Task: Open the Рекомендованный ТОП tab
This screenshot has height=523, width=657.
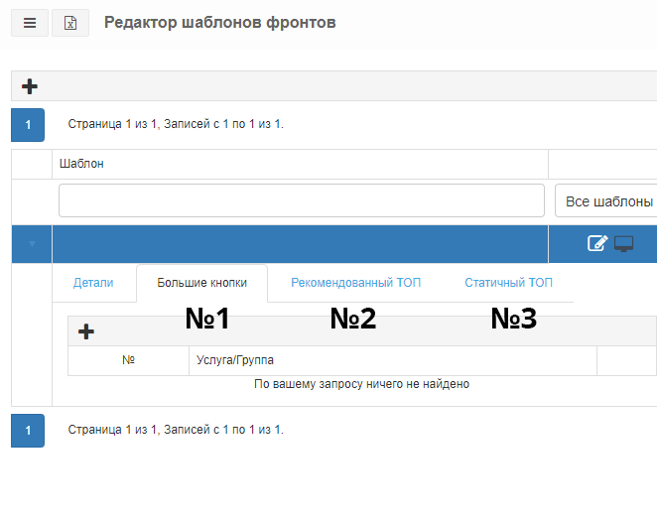Action: (x=355, y=283)
